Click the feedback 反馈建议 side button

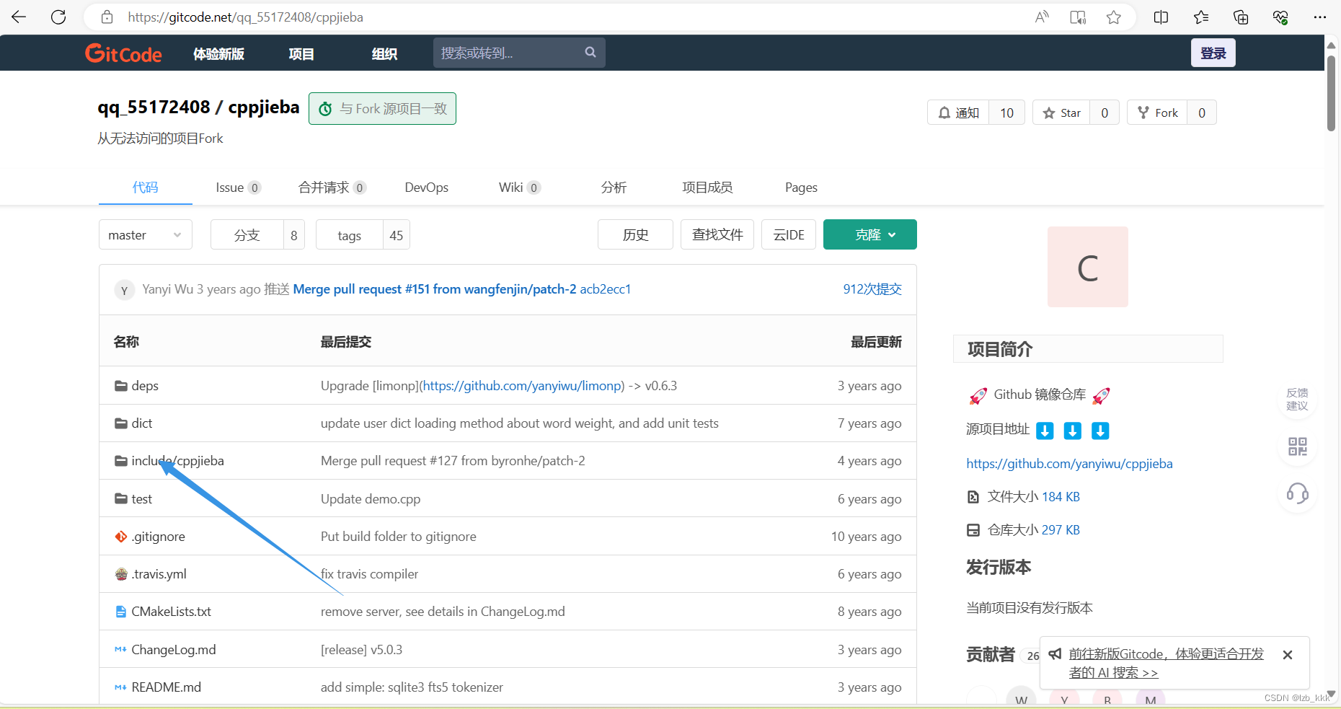coord(1297,399)
